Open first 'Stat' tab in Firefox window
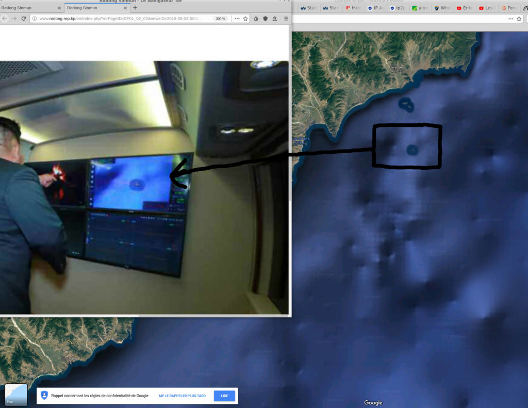This screenshot has height=408, width=528. tap(308, 8)
